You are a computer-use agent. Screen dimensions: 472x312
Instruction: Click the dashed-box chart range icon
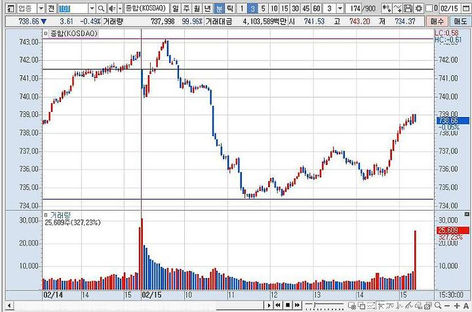coord(370,305)
